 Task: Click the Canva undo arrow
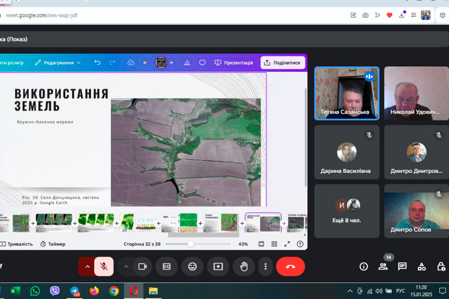[x=97, y=63]
